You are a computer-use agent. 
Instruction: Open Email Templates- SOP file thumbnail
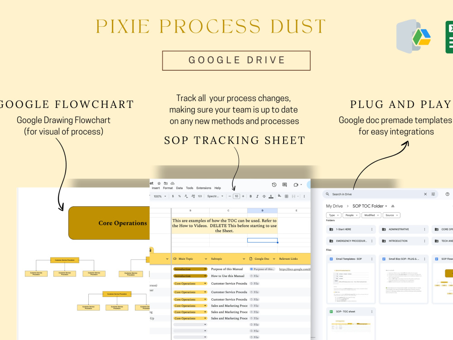point(351,283)
